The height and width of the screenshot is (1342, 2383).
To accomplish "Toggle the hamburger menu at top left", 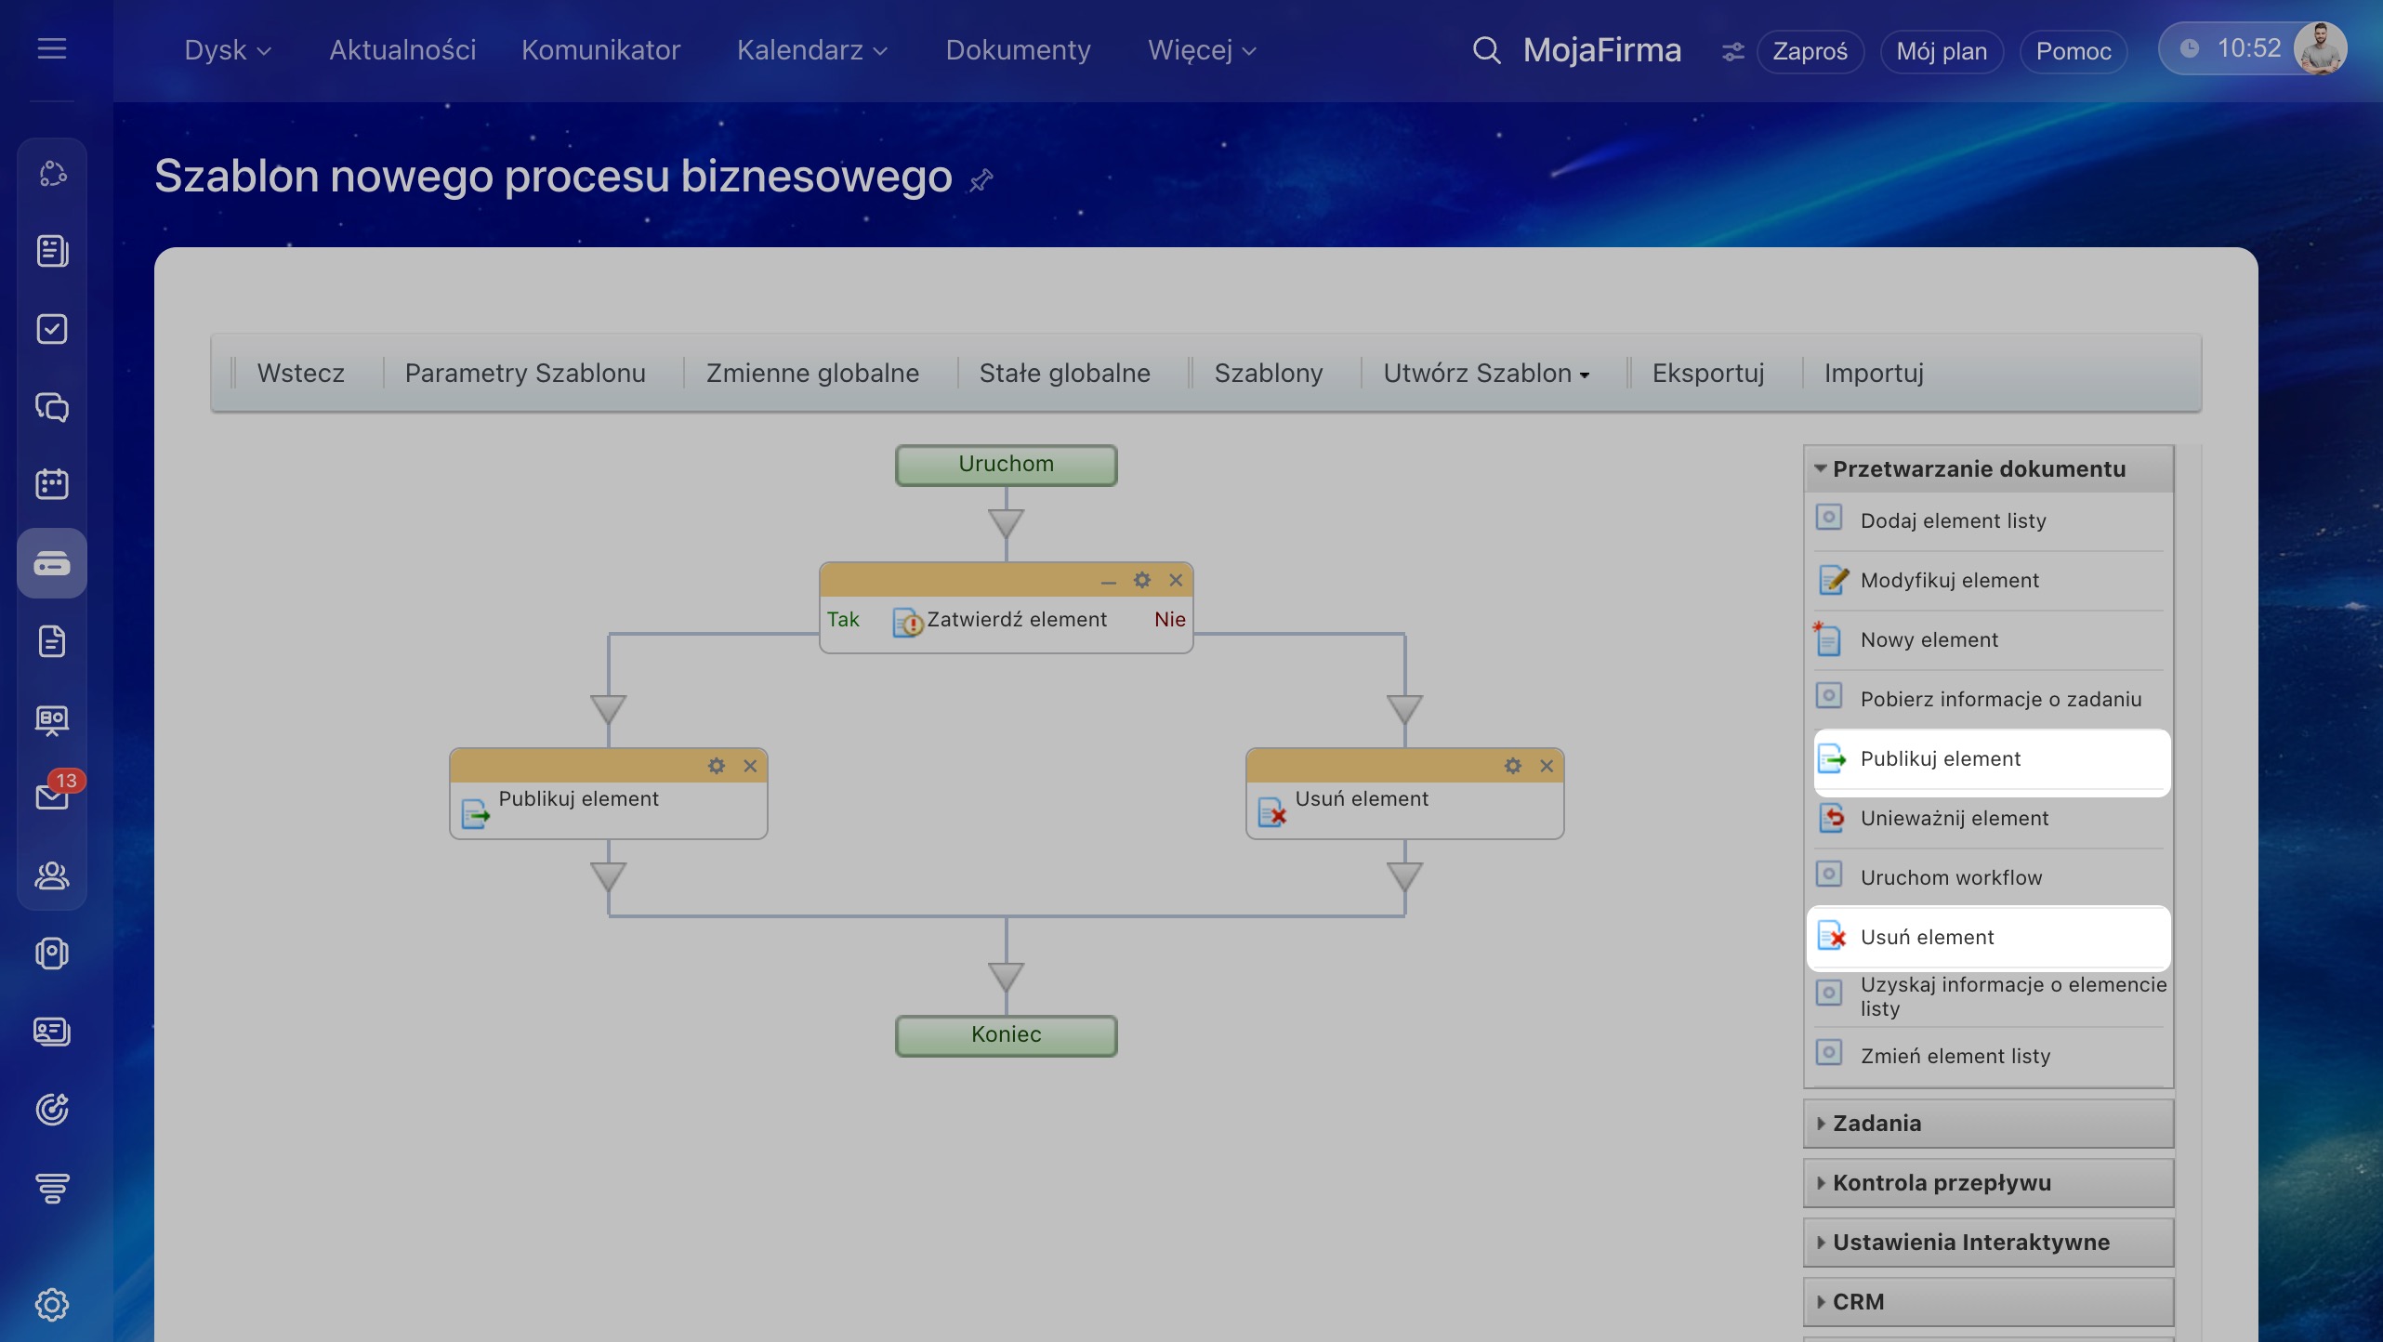I will [52, 48].
